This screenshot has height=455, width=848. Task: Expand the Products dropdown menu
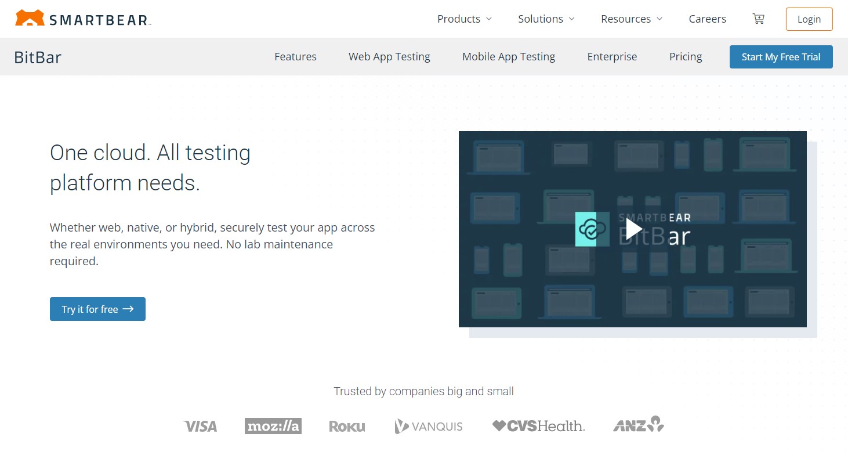click(465, 19)
